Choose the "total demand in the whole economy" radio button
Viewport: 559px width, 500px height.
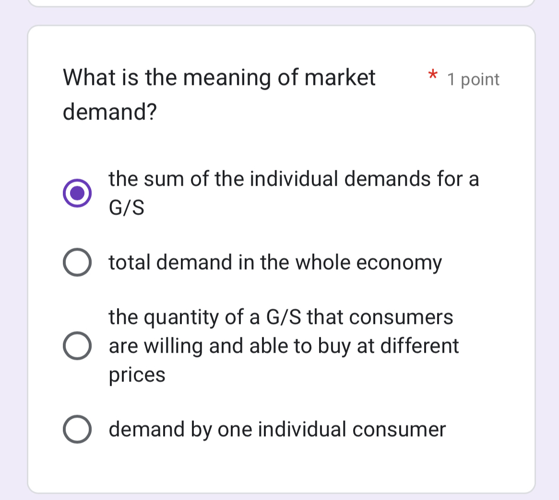(77, 262)
